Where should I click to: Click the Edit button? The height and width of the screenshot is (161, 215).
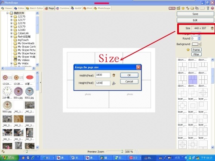(x=195, y=20)
